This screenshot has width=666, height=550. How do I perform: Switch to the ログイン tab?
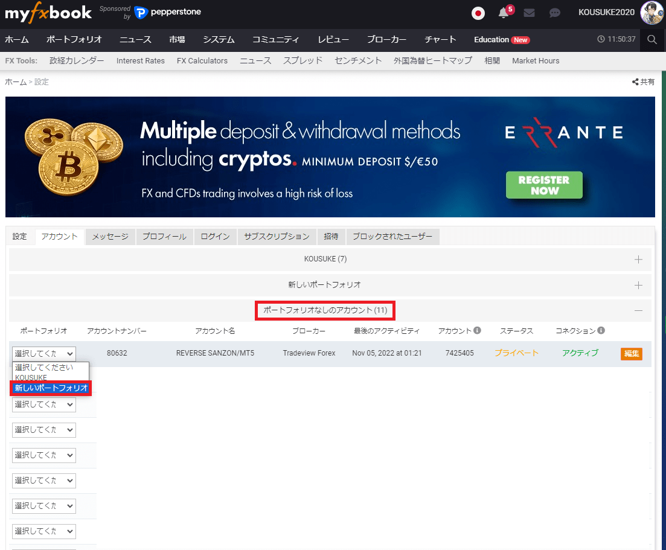216,237
